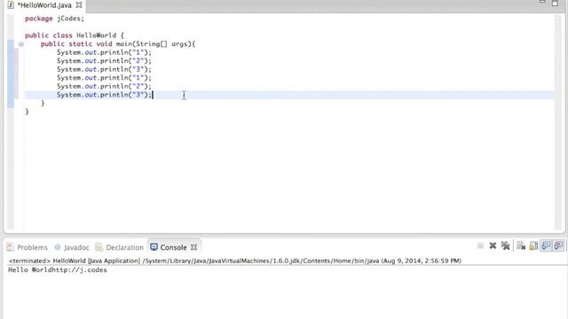Click the highlighted println("3") line
This screenshot has height=319, width=568.
click(x=105, y=95)
